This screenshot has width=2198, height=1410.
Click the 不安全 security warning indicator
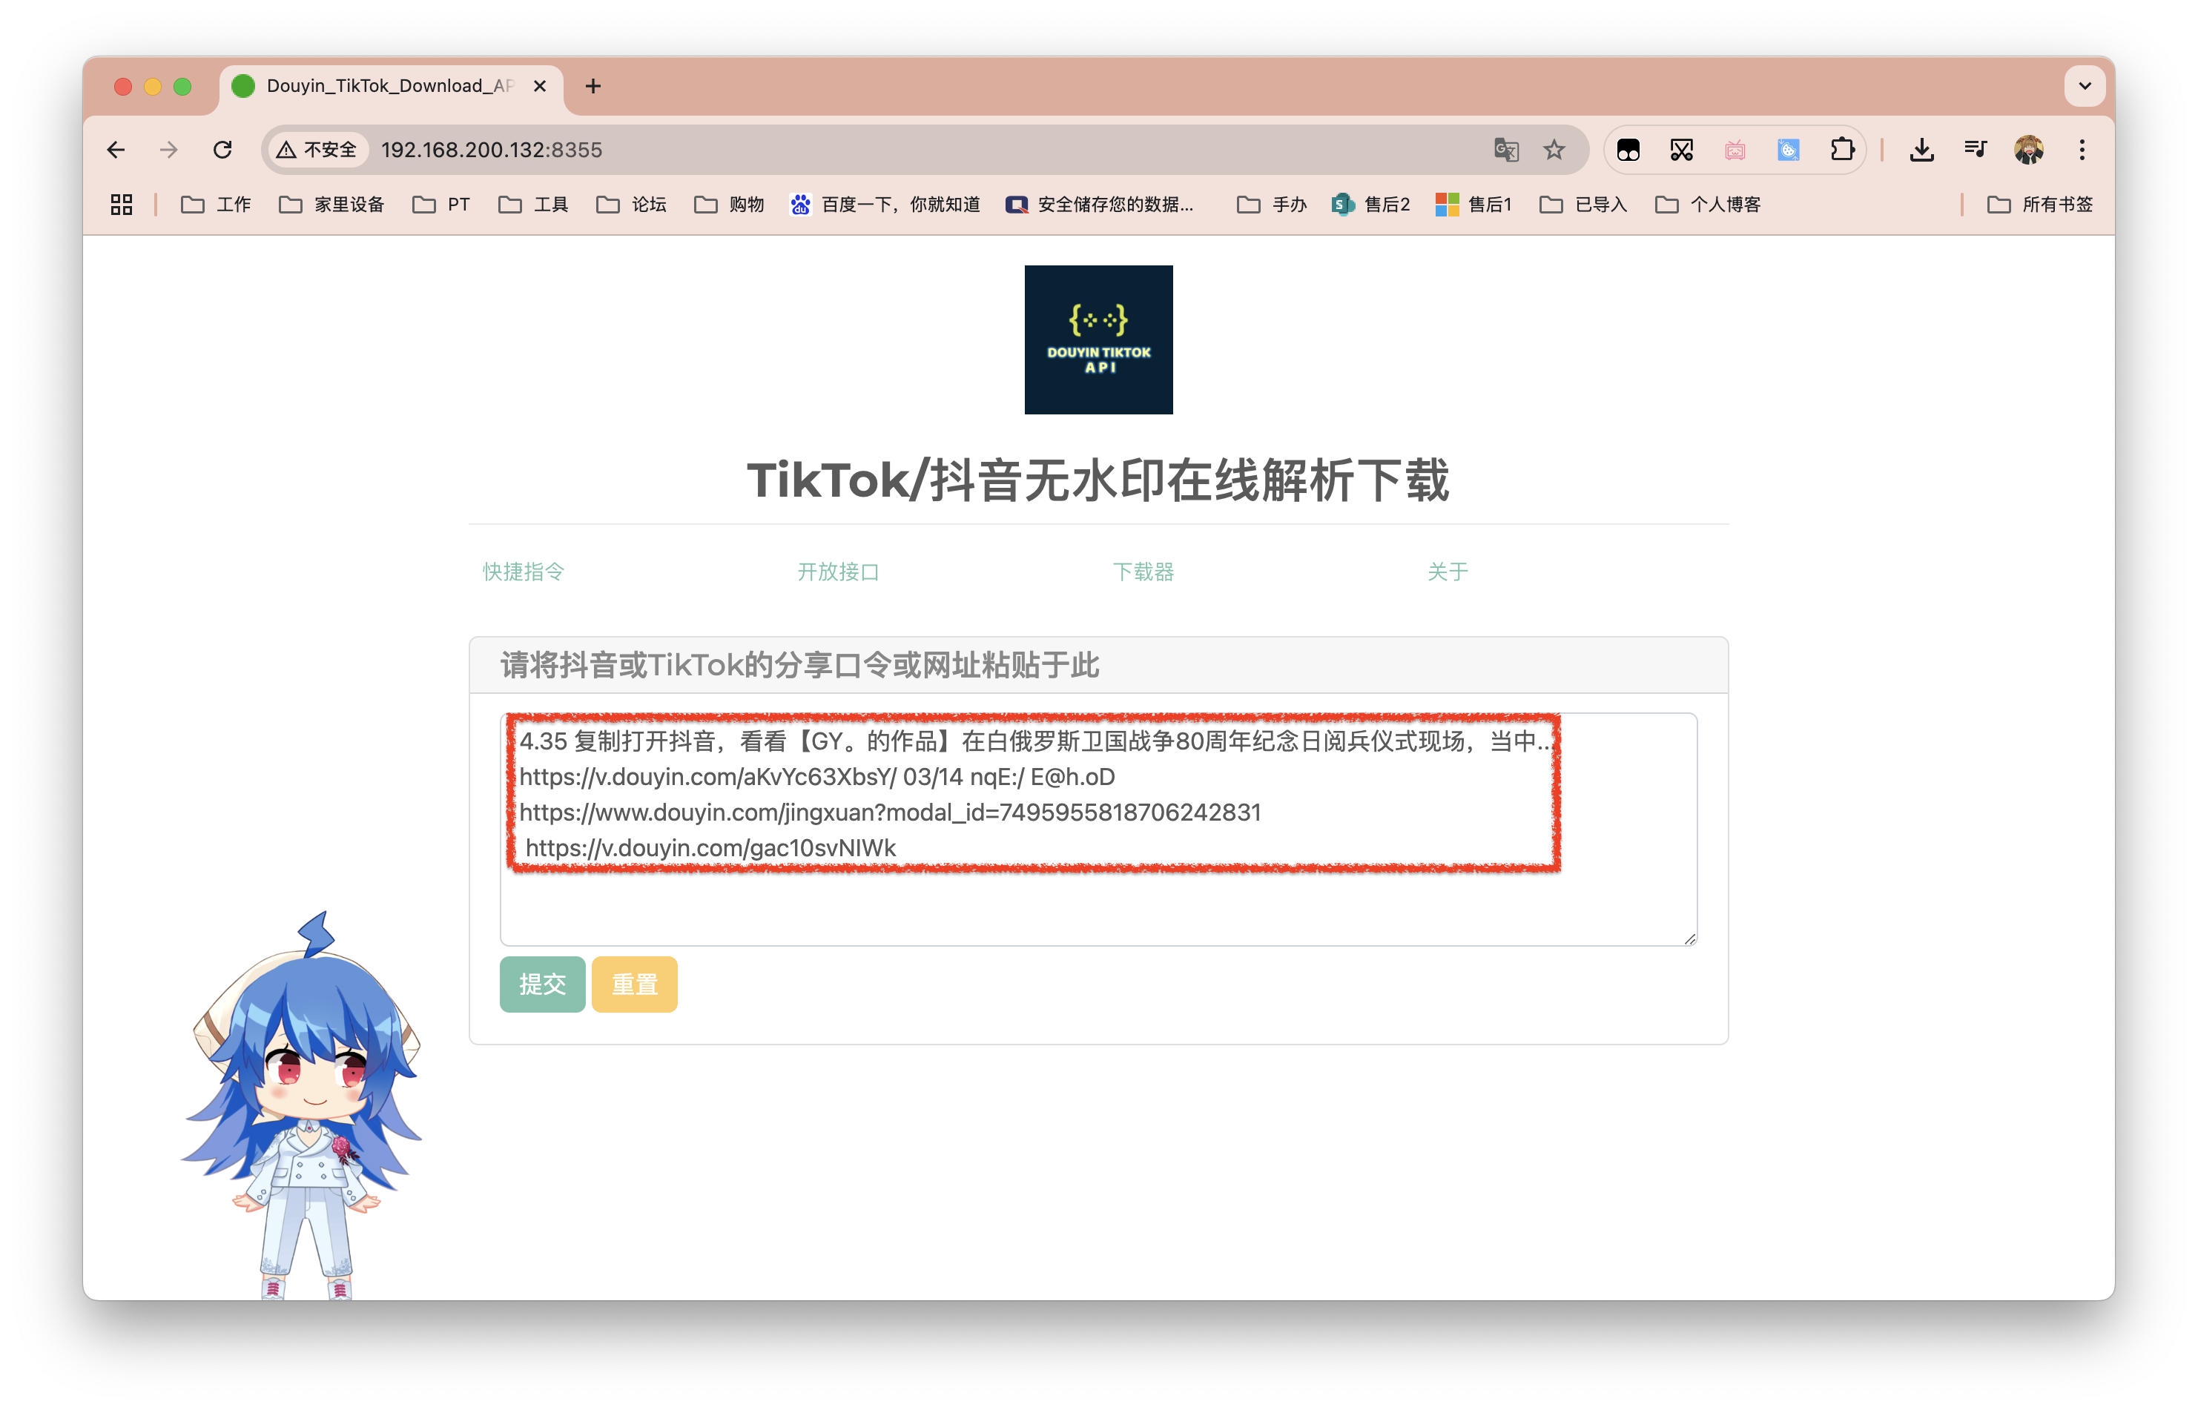(x=317, y=149)
